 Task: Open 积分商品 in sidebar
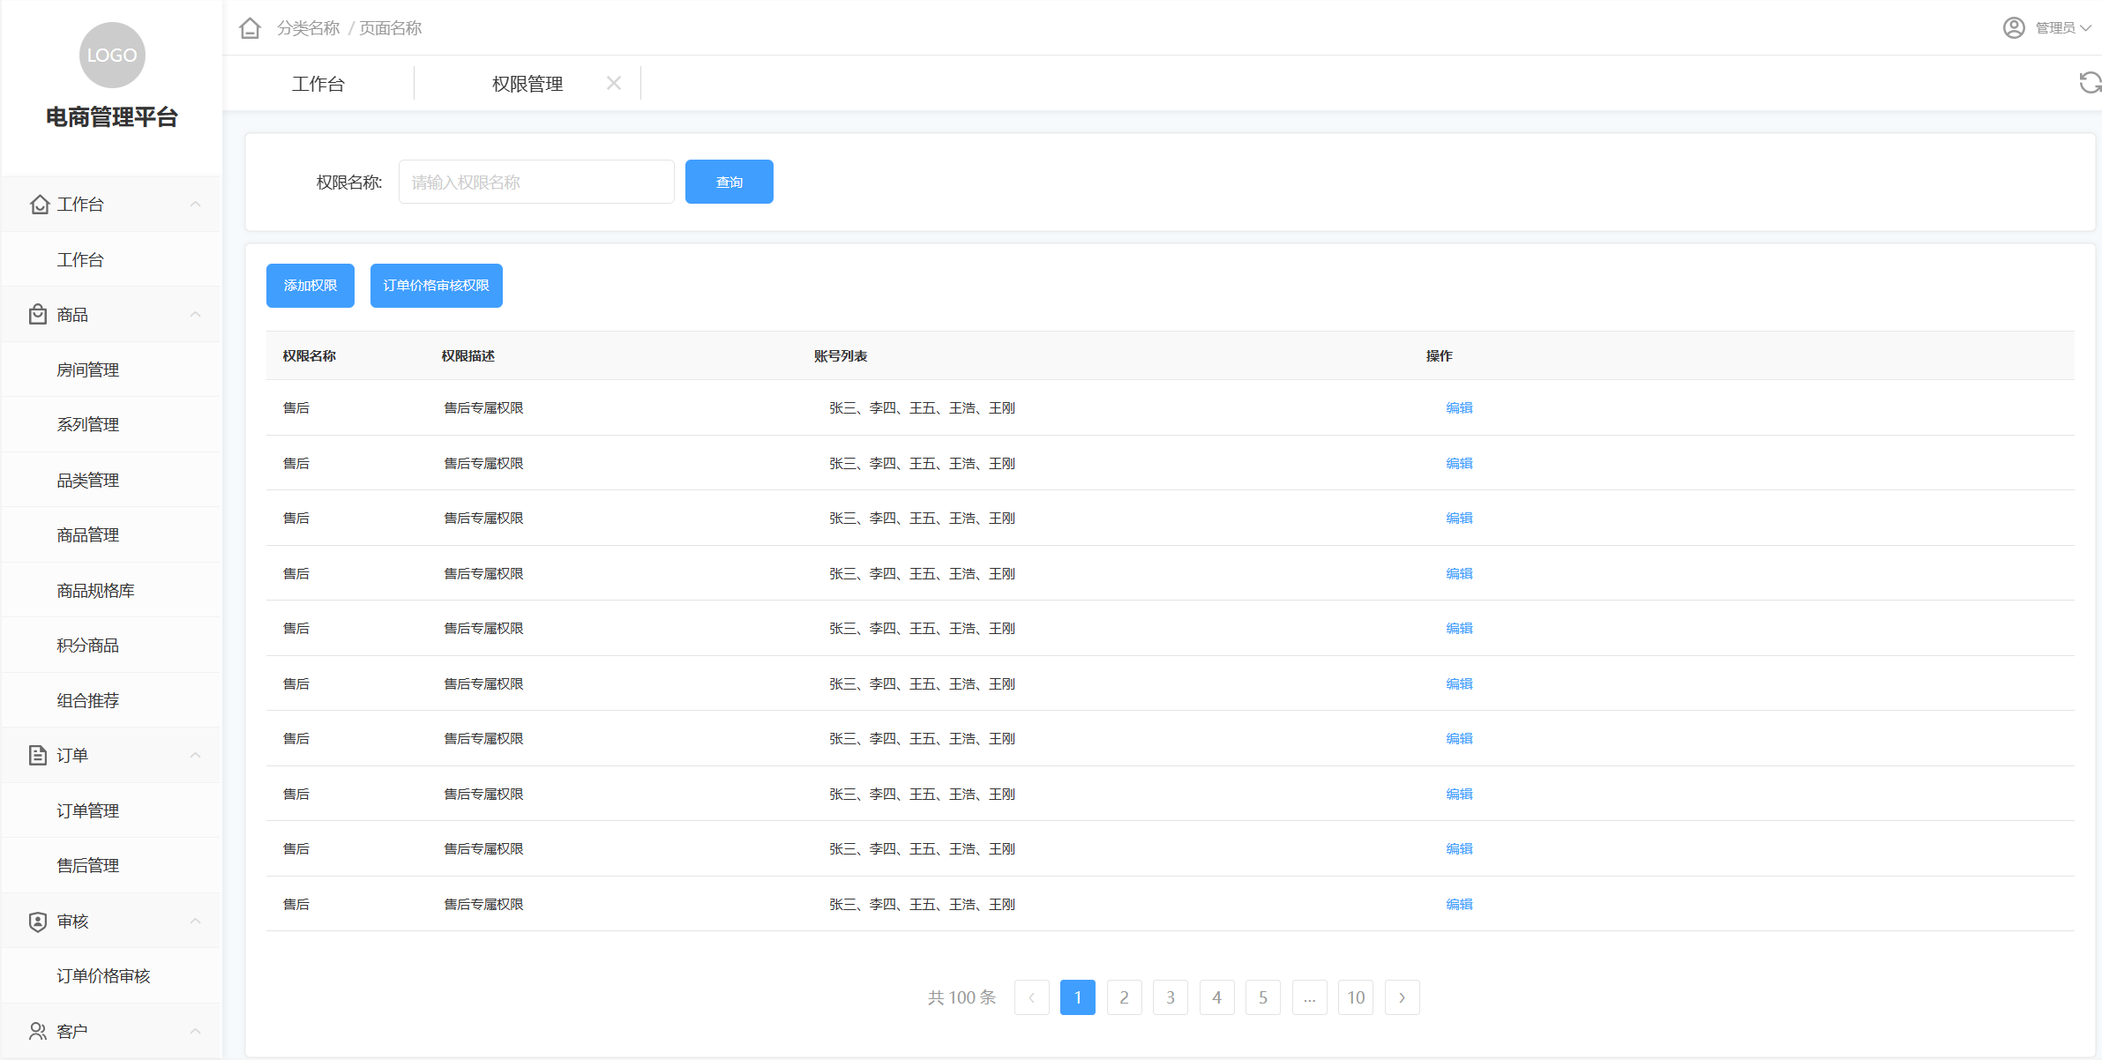(x=111, y=646)
